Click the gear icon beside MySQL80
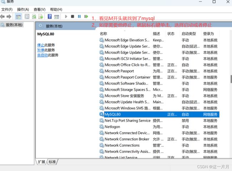Screen dimensions: 232x171 [x=101, y=114]
